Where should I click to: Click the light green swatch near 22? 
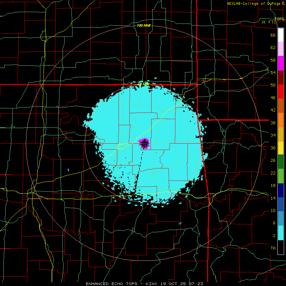pos(281,176)
